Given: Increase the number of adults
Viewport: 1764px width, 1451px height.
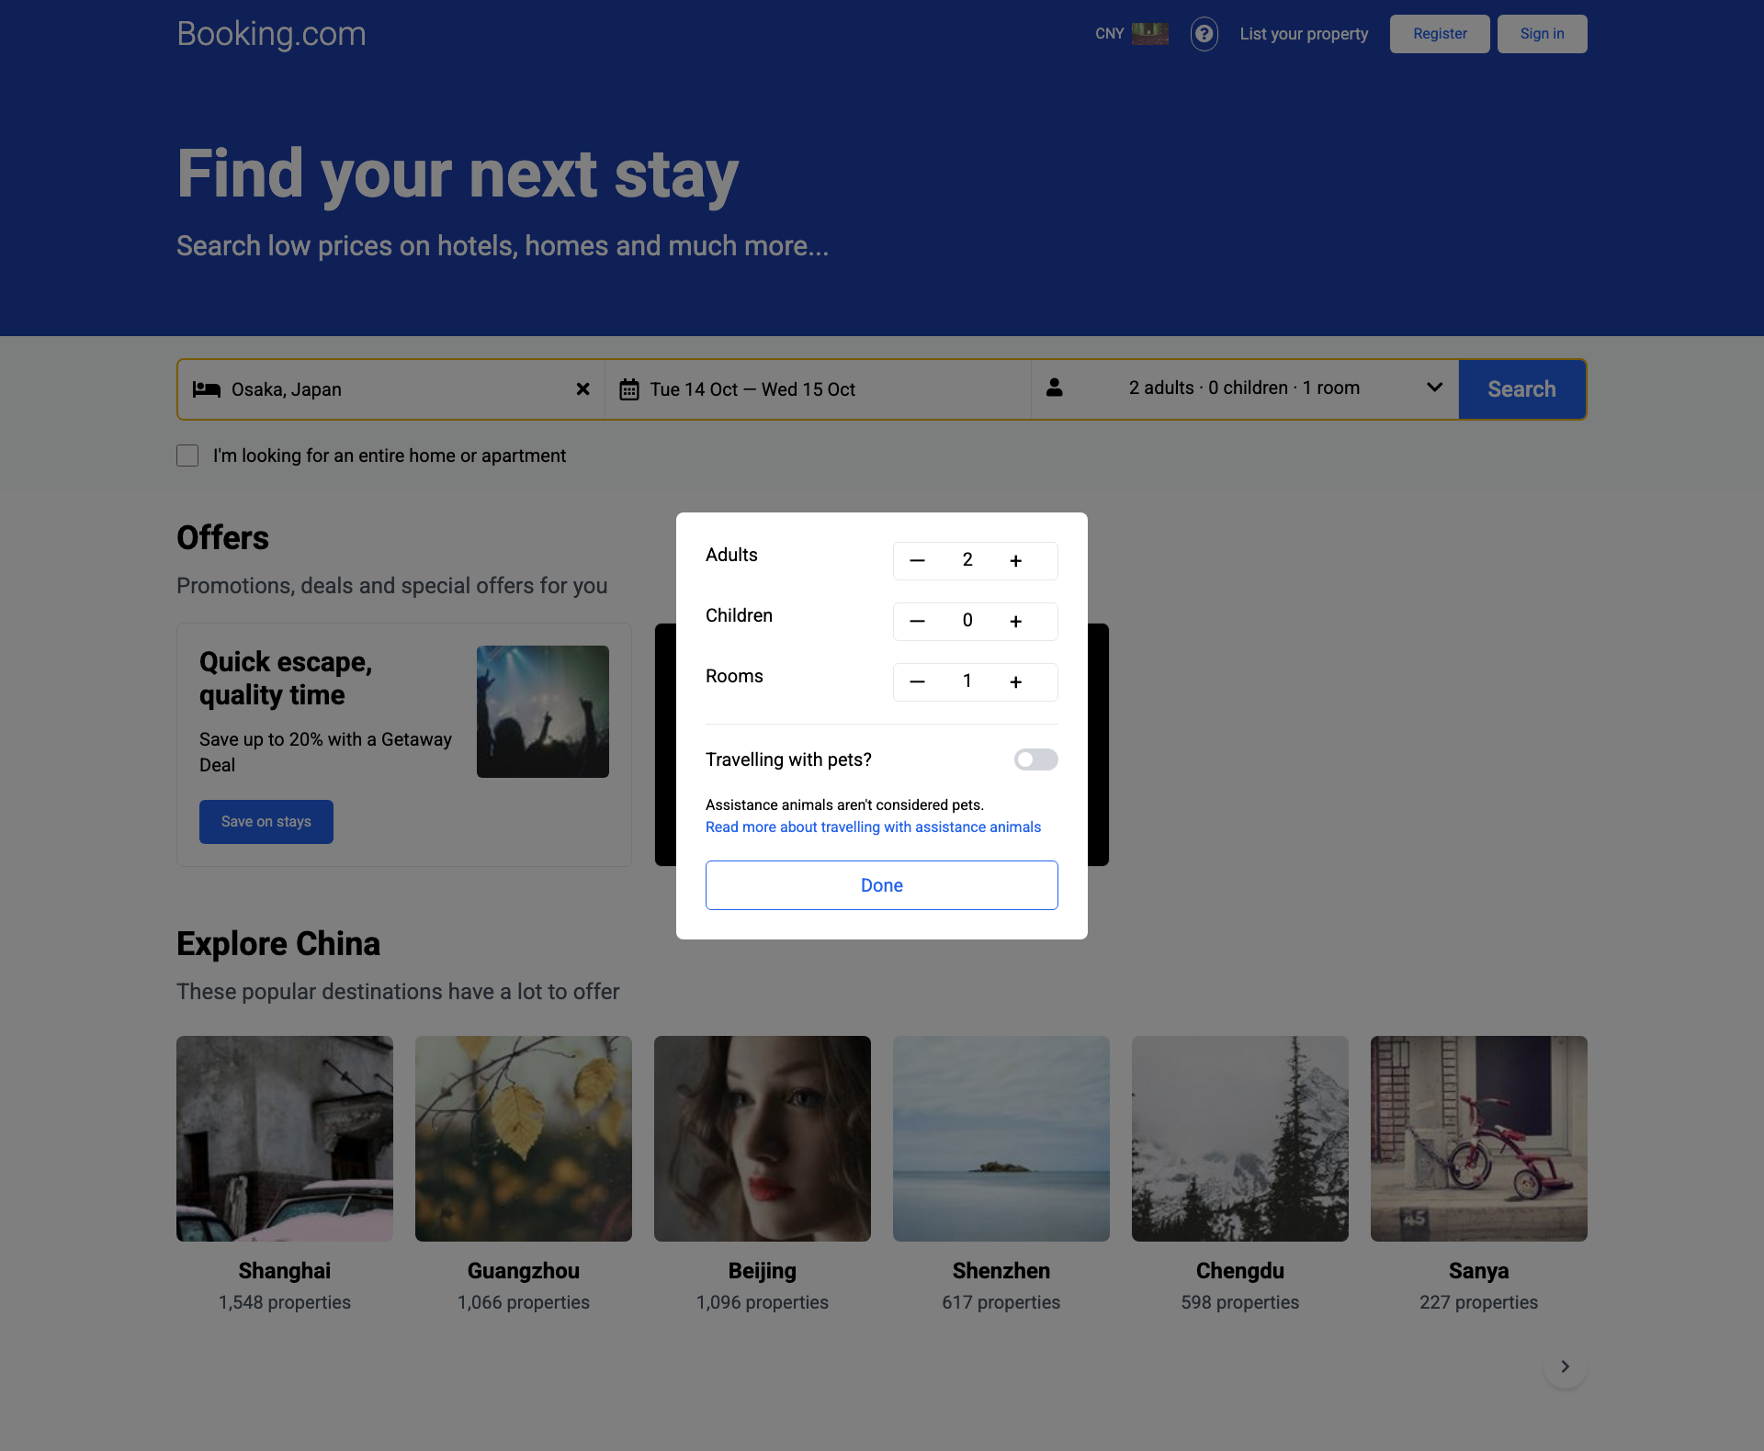Looking at the screenshot, I should pos(1015,561).
